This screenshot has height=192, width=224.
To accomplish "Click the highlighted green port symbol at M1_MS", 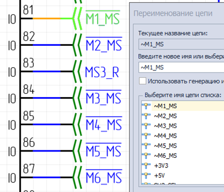I will coord(77,18).
